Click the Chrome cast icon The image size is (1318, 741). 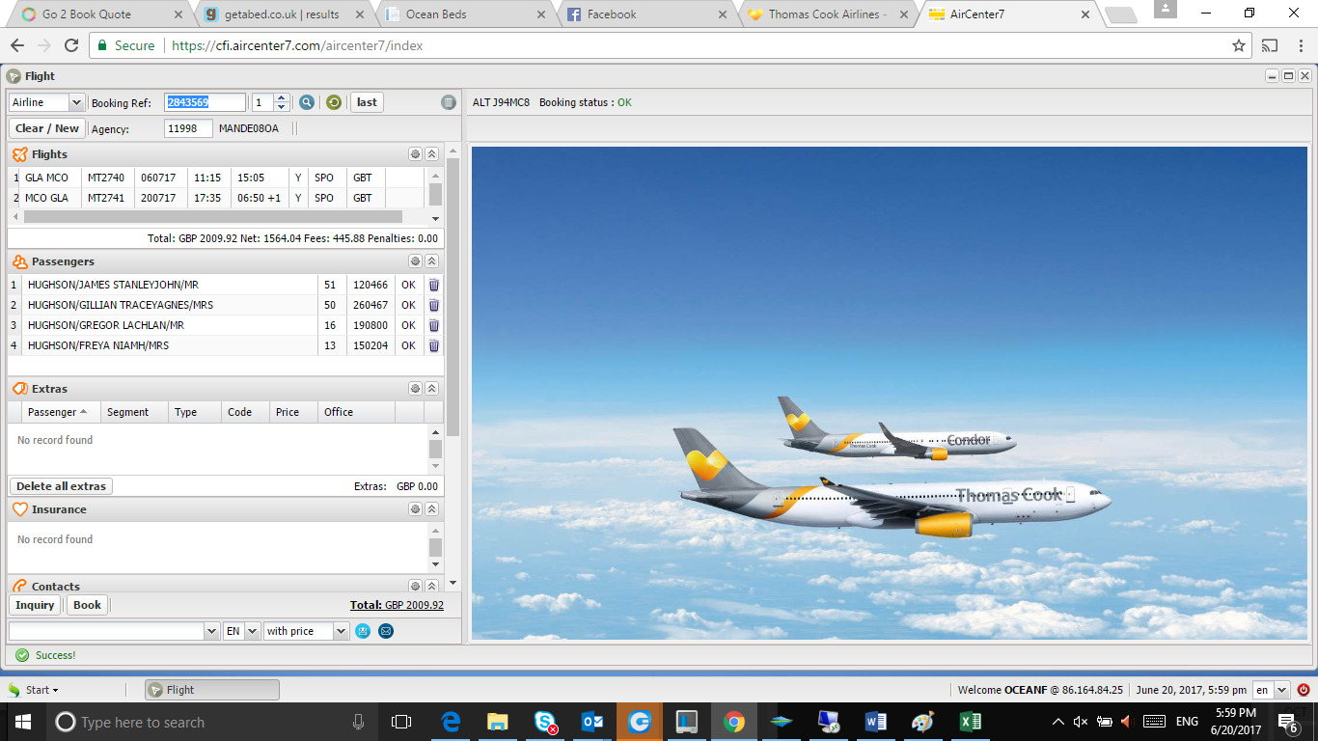pos(1270,45)
